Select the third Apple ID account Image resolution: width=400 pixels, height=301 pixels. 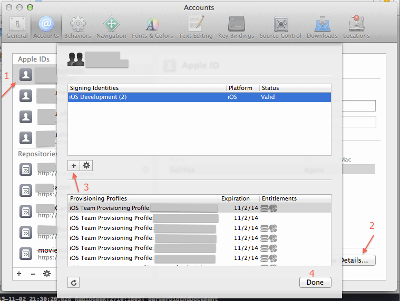pos(35,117)
